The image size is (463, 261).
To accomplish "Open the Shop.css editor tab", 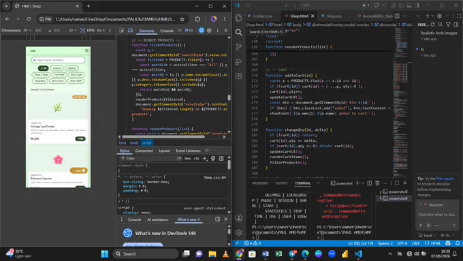I will tap(334, 16).
